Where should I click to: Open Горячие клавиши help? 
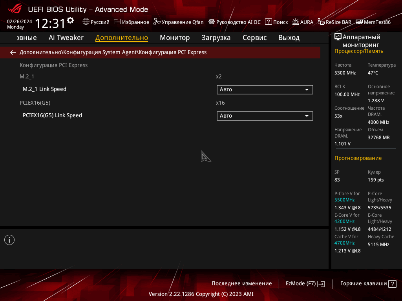tap(363, 284)
